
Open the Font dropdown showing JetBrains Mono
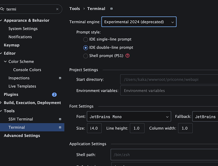pyautogui.click(x=129, y=116)
